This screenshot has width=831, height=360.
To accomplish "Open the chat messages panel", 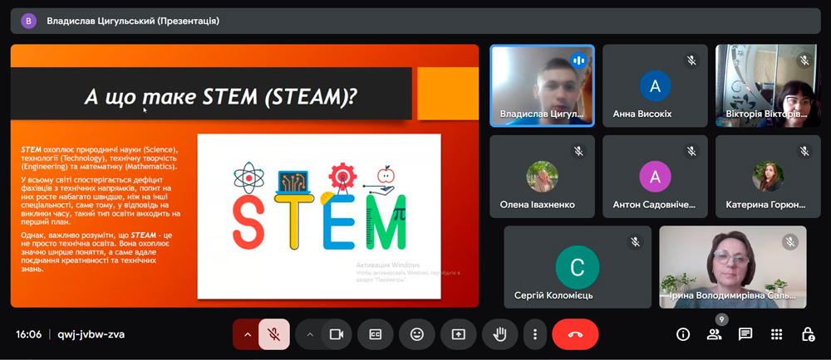I will (x=745, y=334).
